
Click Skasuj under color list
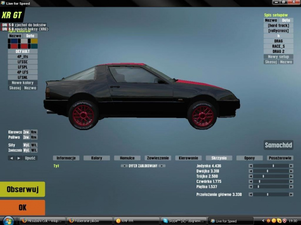(15, 88)
